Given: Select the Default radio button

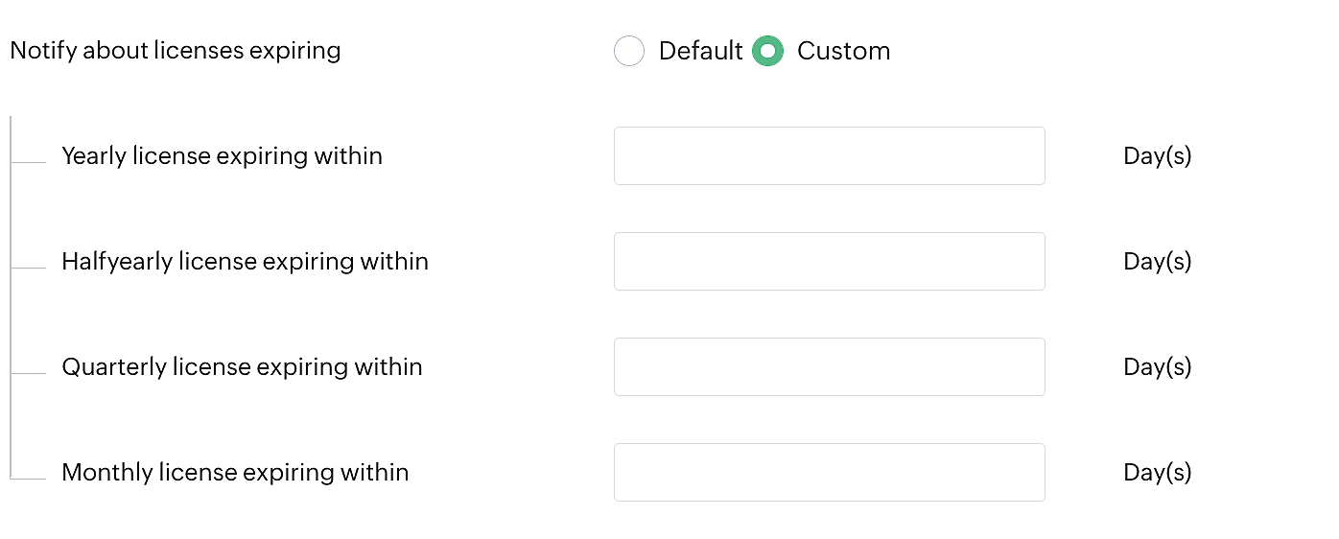Looking at the screenshot, I should point(629,51).
